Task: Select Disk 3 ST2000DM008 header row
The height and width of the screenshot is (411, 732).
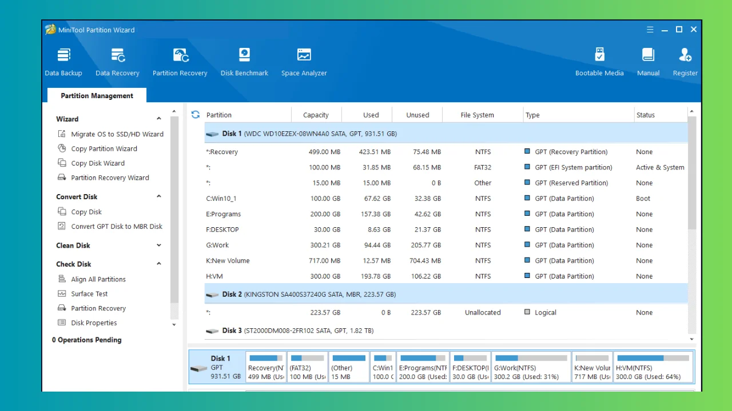Action: pyautogui.click(x=446, y=331)
